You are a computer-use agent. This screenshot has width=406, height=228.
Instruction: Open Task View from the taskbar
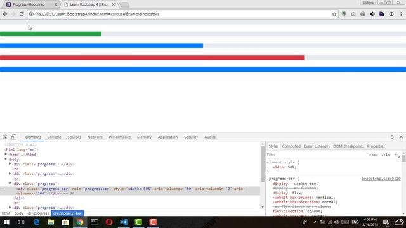coord(21,222)
